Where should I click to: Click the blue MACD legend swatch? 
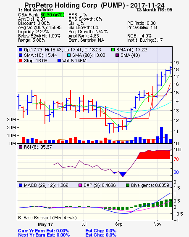point(21,185)
